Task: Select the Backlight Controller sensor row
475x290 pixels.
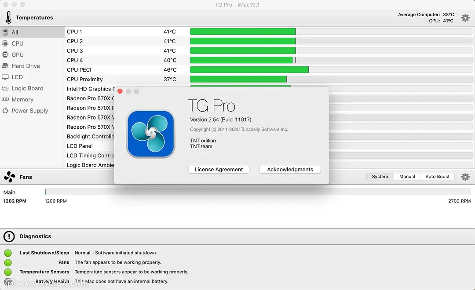Action: click(x=91, y=137)
